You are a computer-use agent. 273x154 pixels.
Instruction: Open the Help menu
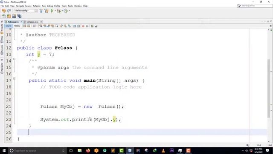[x=85, y=6]
